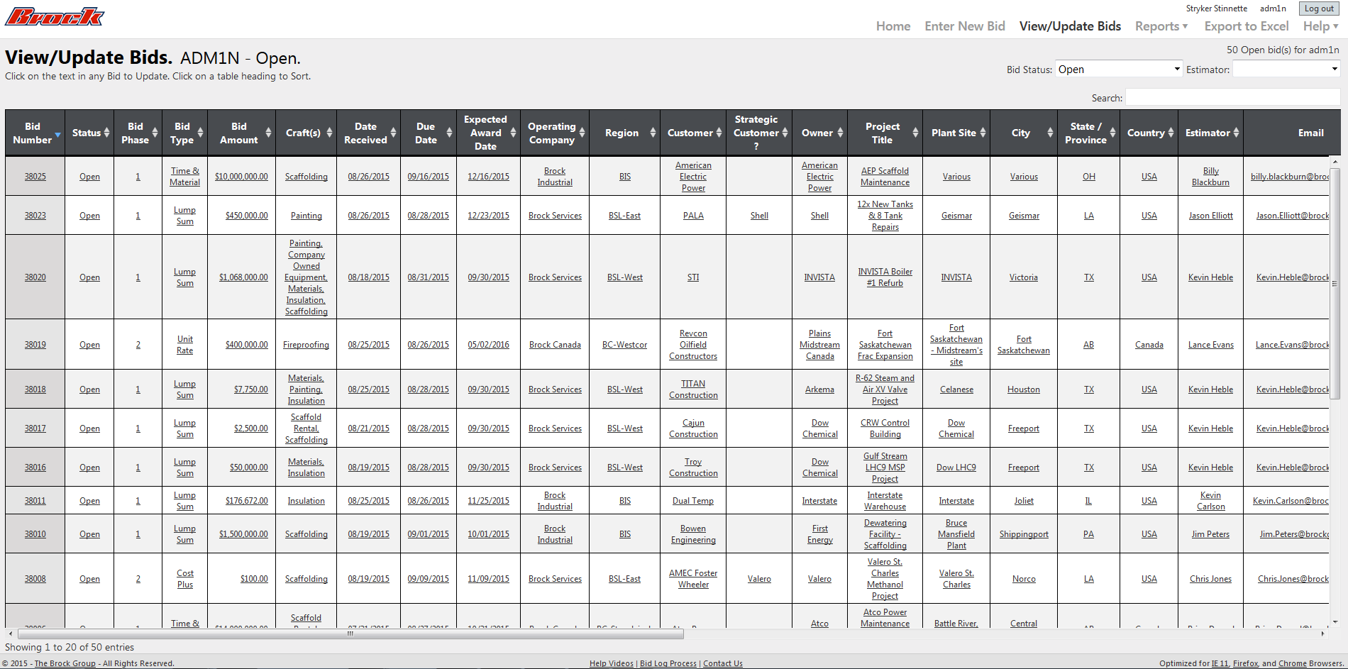1348x669 pixels.
Task: Expand the Help menu
Action: tap(1319, 26)
